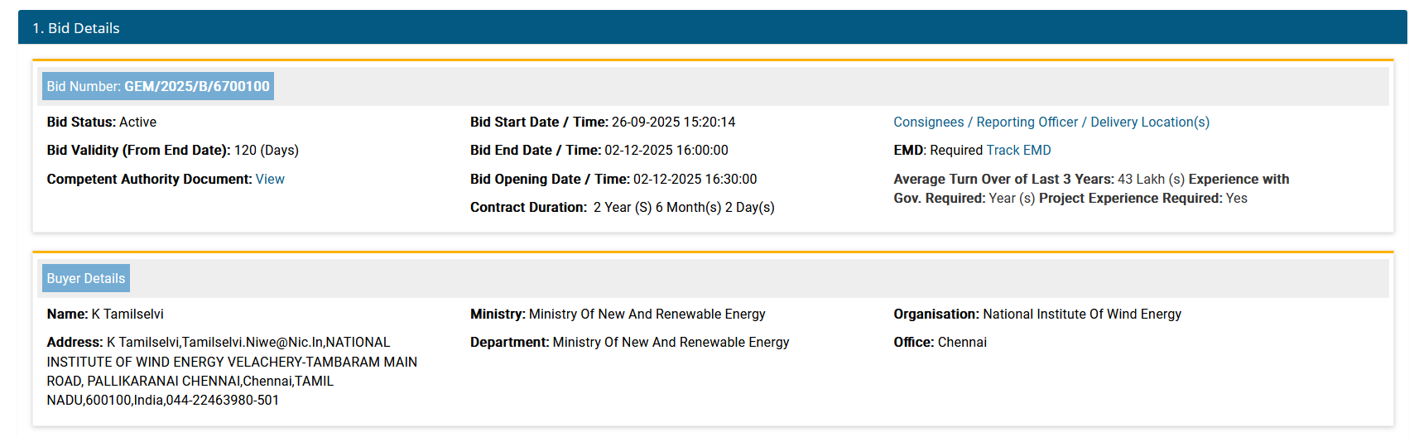Click the Track EMD link
Screen dimensions: 1414x437
point(1018,151)
